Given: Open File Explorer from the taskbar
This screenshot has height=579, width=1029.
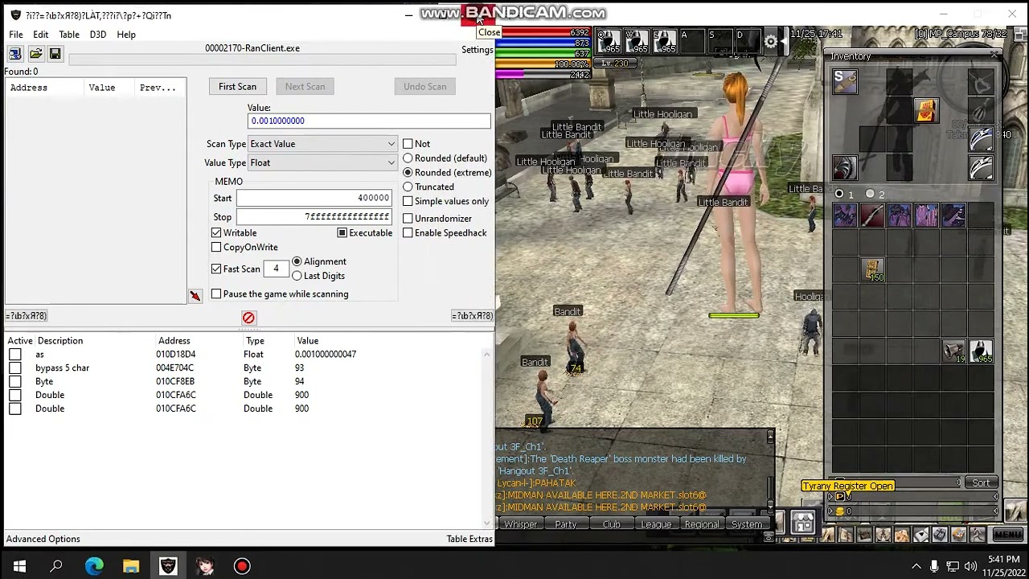Looking at the screenshot, I should coord(131,566).
